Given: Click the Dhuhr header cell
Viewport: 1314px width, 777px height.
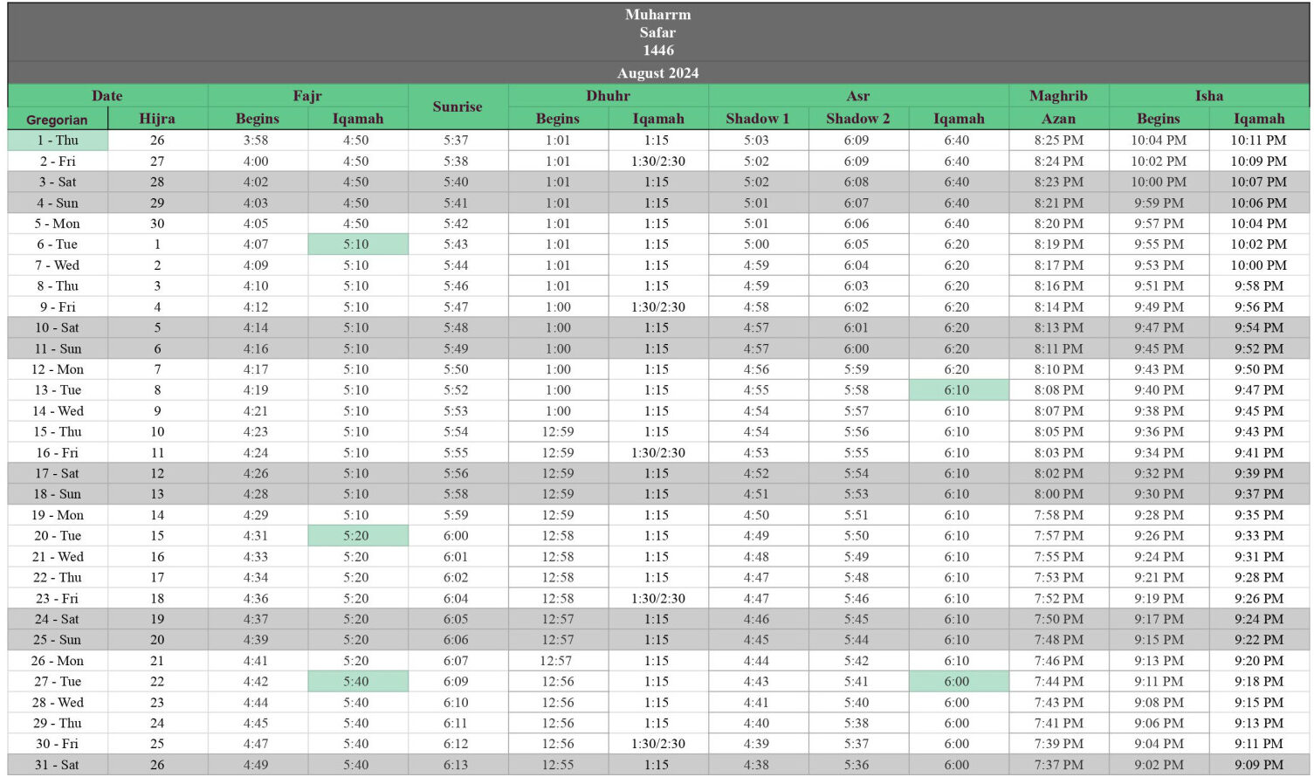Looking at the screenshot, I should [608, 96].
